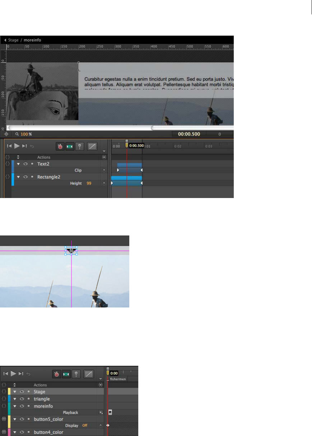This screenshot has width=312, height=436.
Task: Hide the Rectangle2 layer
Action: [25, 177]
